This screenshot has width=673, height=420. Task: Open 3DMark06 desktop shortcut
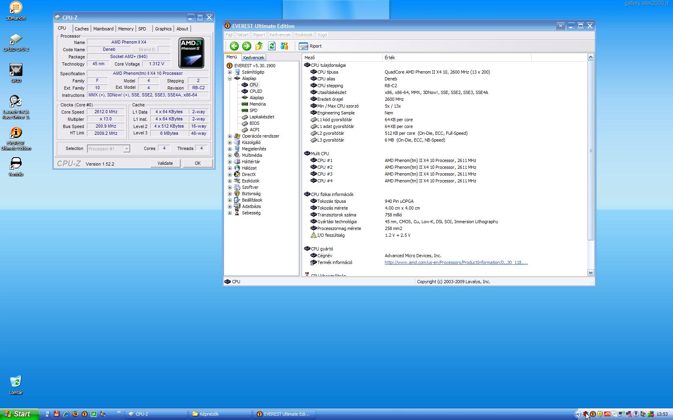[x=16, y=11]
